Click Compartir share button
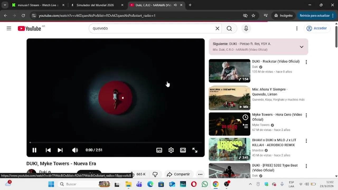Image resolution: width=338 pixels, height=190 pixels. point(179,174)
